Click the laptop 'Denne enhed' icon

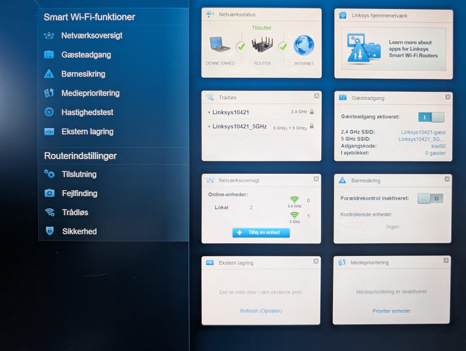[219, 45]
